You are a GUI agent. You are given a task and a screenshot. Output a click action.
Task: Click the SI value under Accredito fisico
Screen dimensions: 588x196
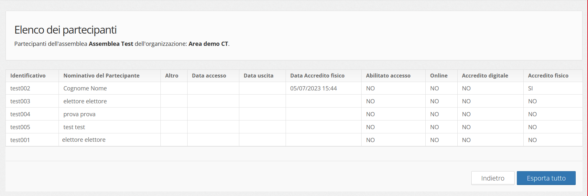coord(530,88)
